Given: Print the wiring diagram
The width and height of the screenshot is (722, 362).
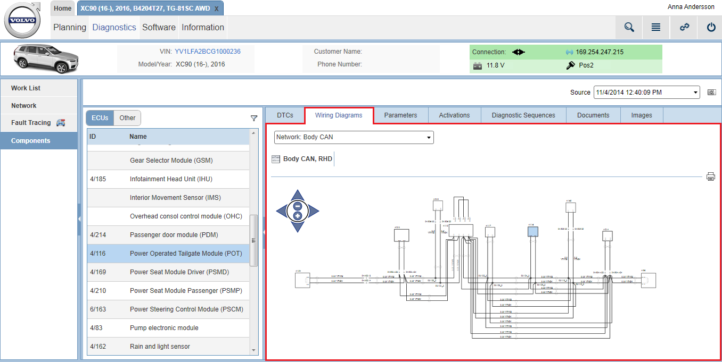Looking at the screenshot, I should 711,176.
